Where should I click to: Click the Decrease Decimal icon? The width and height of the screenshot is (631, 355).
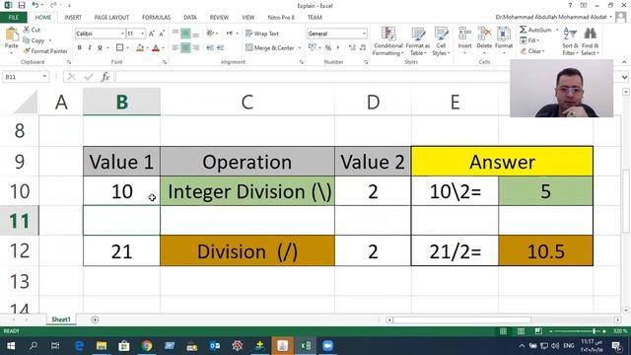tap(363, 48)
